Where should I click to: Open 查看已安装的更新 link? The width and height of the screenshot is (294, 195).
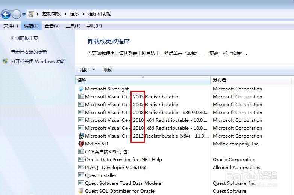29,52
